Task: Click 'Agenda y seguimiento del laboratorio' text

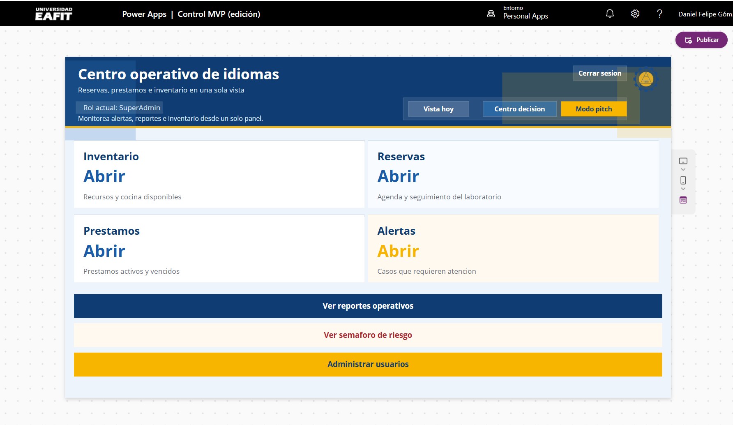Action: (x=439, y=197)
